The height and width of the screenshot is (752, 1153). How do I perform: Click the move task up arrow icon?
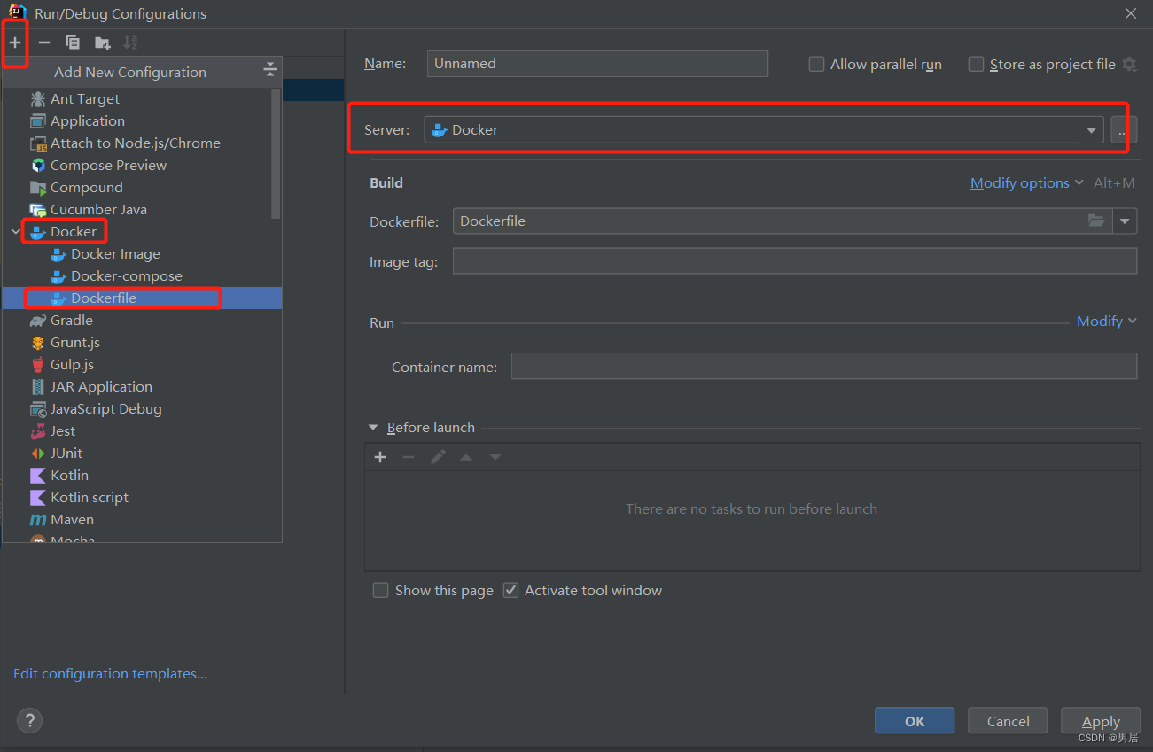(466, 457)
